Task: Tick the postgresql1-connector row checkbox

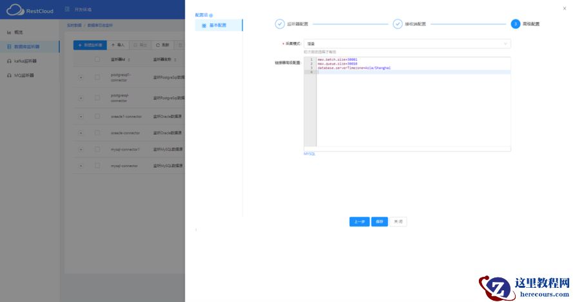Action: 97,77
